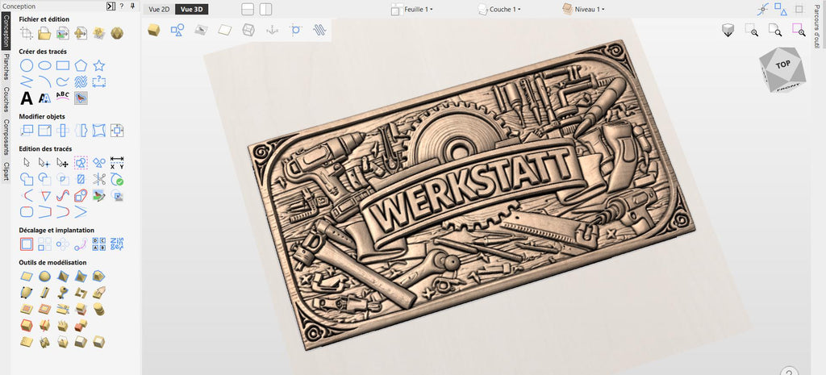The image size is (826, 375).
Task: Open an existing file with the folder icon
Action: click(x=45, y=34)
